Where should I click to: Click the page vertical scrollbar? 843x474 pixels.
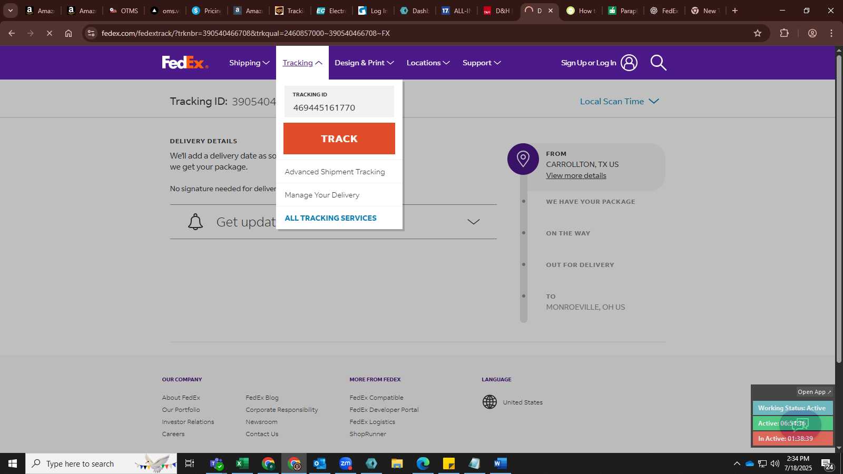(839, 209)
